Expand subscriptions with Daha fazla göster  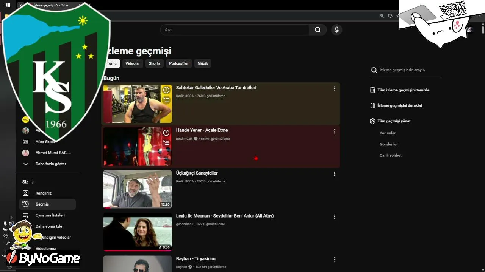click(x=47, y=164)
